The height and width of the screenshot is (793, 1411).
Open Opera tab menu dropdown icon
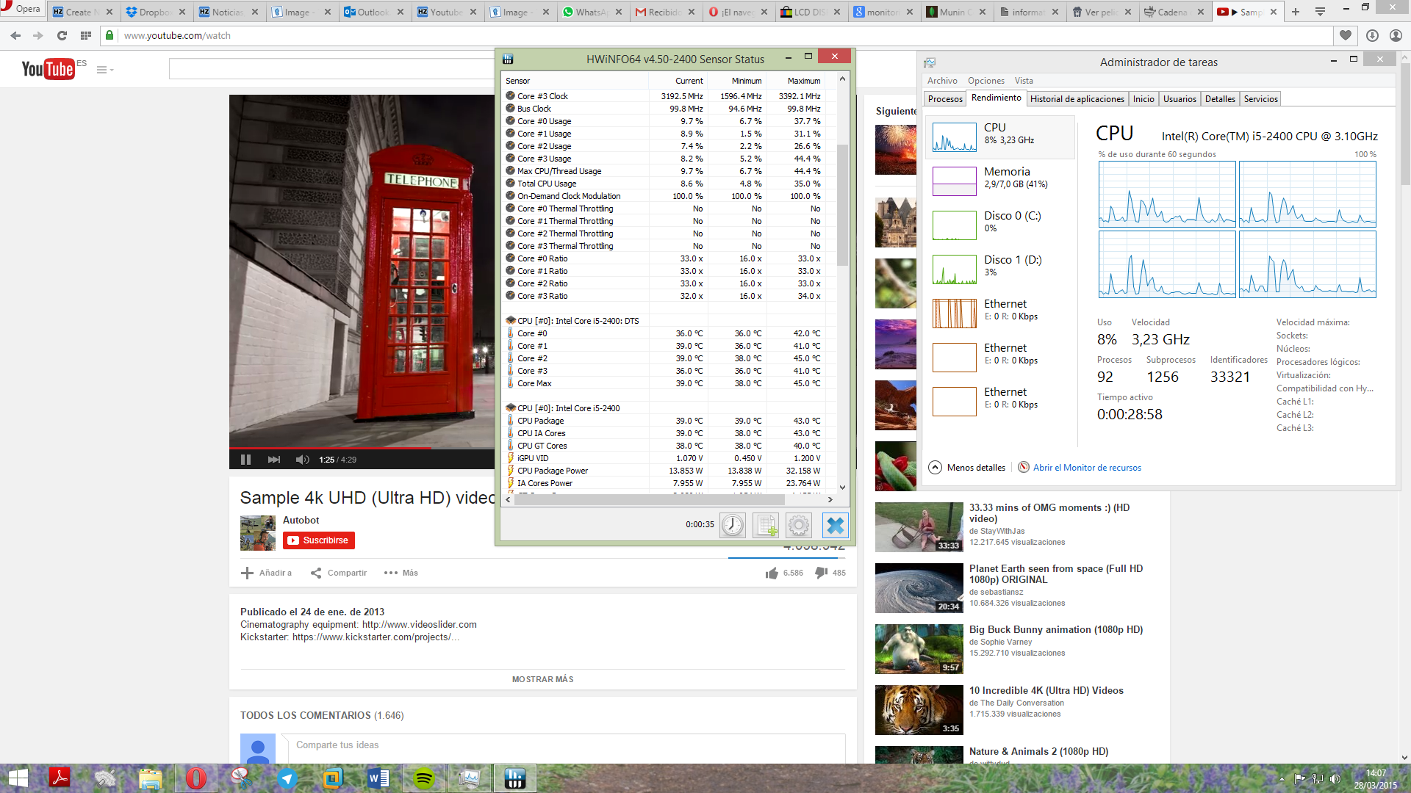click(1321, 12)
